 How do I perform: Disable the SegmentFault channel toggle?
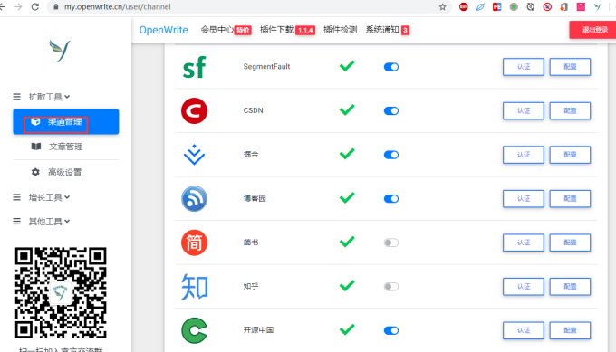tap(391, 67)
